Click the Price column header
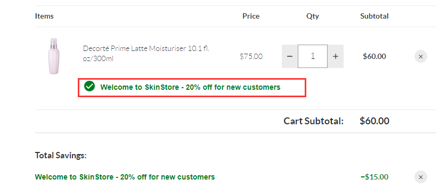Image resolution: width=440 pixels, height=196 pixels. pyautogui.click(x=251, y=16)
